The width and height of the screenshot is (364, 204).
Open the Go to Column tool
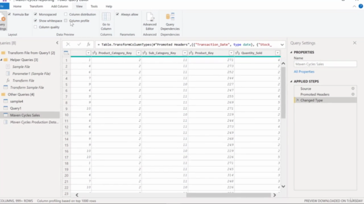click(106, 22)
